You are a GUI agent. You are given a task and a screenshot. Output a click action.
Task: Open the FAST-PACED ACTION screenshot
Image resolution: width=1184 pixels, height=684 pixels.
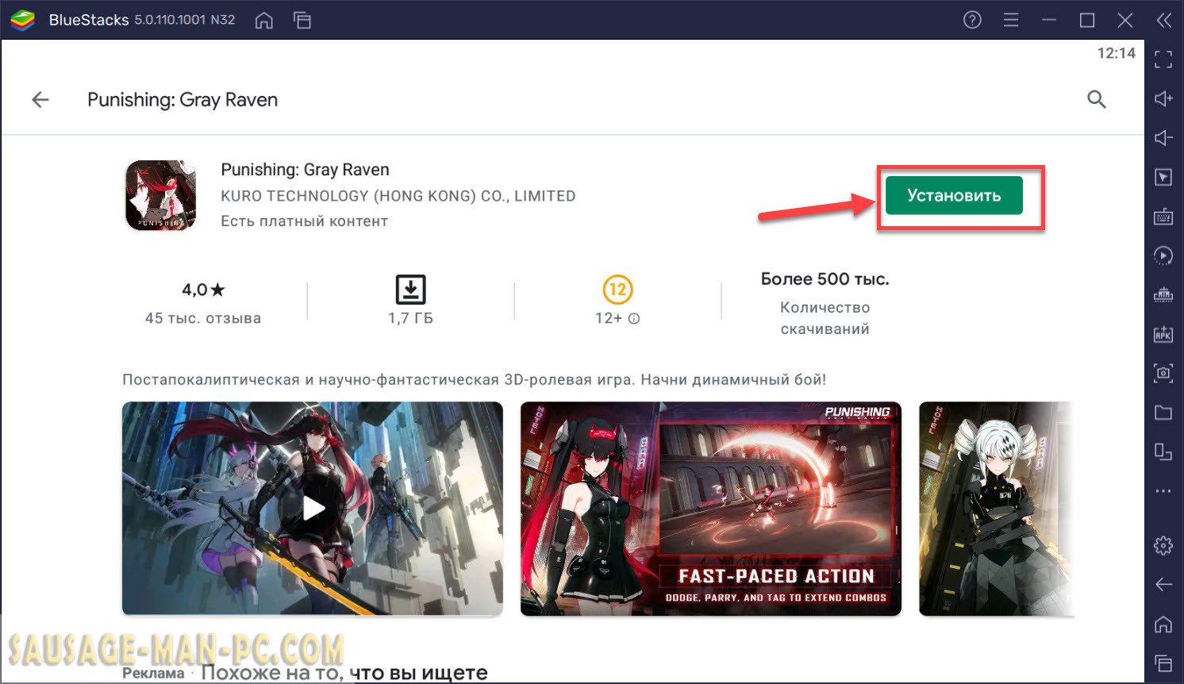pos(711,509)
